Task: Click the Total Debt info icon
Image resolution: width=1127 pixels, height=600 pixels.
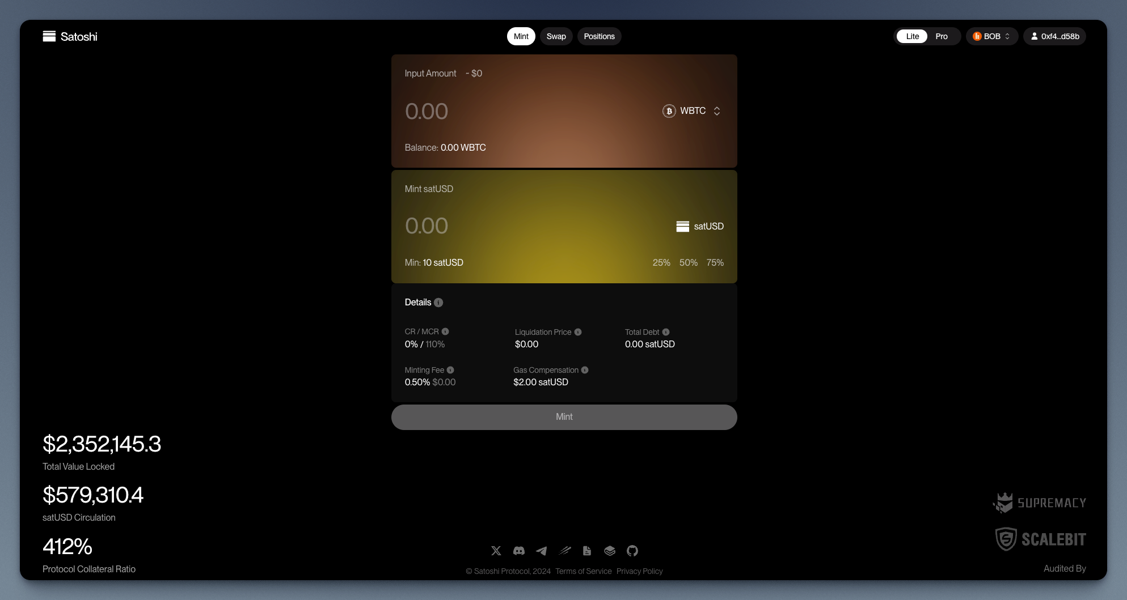Action: pyautogui.click(x=666, y=332)
